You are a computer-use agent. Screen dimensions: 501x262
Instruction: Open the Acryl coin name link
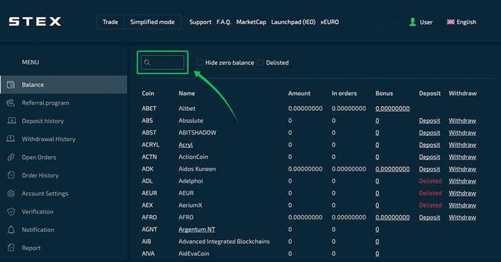coord(185,145)
